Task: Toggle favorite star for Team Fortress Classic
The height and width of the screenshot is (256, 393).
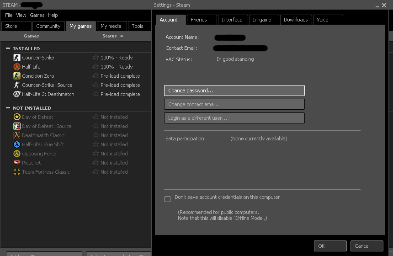Action: click(x=95, y=172)
